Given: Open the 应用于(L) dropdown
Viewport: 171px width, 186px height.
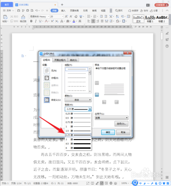Looking at the screenshot, I should point(111,118).
